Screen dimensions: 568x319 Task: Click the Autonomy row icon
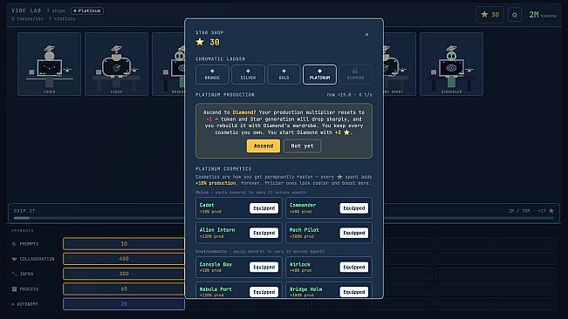tap(13, 304)
